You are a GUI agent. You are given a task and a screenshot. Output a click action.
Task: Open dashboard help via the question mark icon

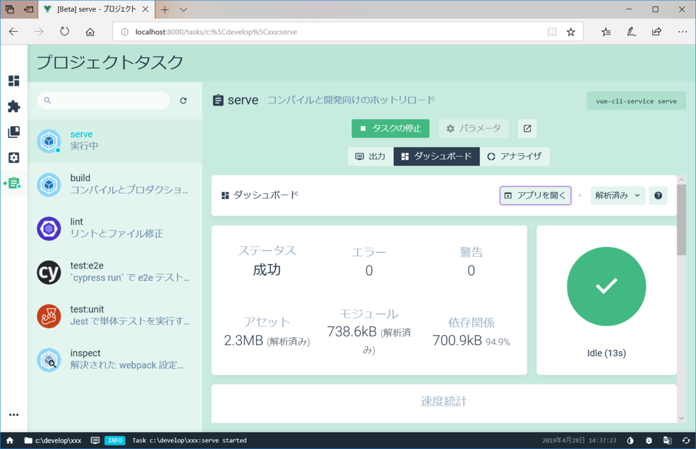point(658,195)
